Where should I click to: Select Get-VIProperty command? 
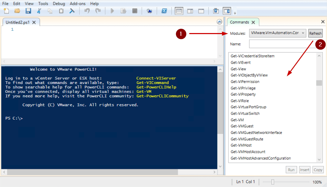243,94
